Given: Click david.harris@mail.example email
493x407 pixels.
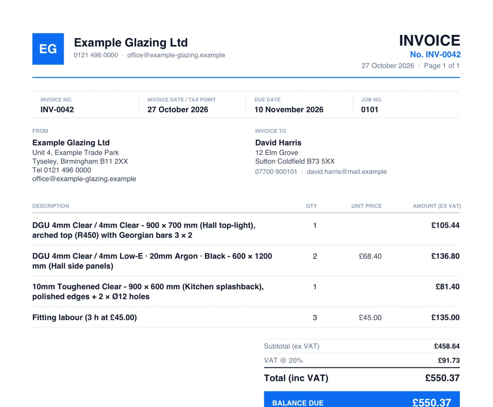Looking at the screenshot, I should tap(347, 172).
